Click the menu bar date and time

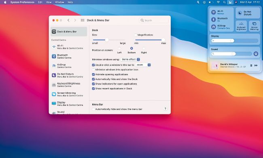[x=250, y=2]
